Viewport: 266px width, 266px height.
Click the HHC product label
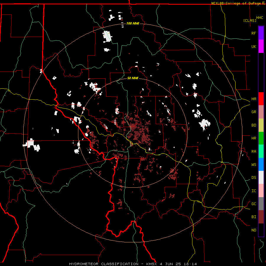[x=259, y=18]
